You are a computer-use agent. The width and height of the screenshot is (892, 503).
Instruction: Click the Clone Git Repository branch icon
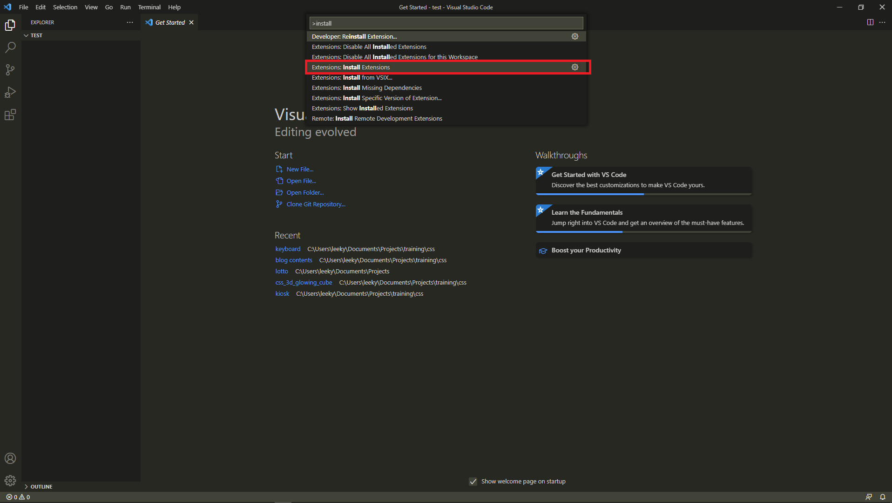279,204
